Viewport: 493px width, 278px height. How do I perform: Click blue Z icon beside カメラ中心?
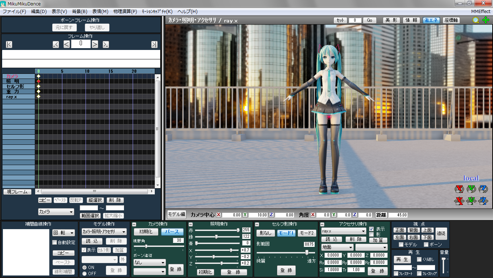[271, 215]
